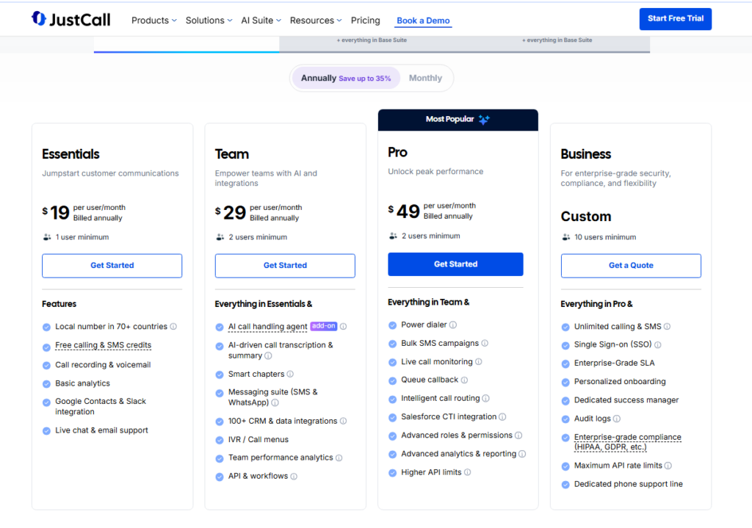Click the JustCall logo icon

pos(39,19)
